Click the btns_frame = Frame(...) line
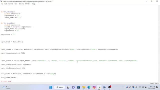The image size is (160, 90). pyautogui.click(x=28, y=74)
